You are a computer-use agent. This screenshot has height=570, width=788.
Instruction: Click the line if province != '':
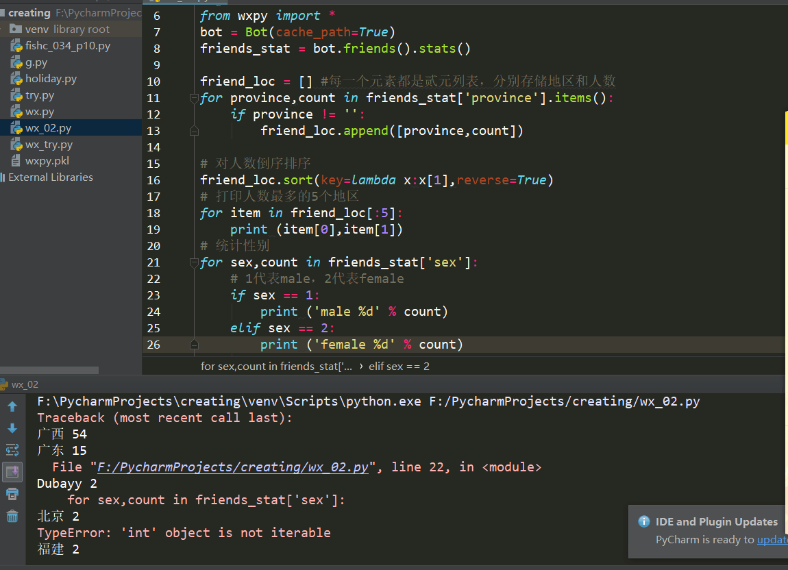point(297,114)
